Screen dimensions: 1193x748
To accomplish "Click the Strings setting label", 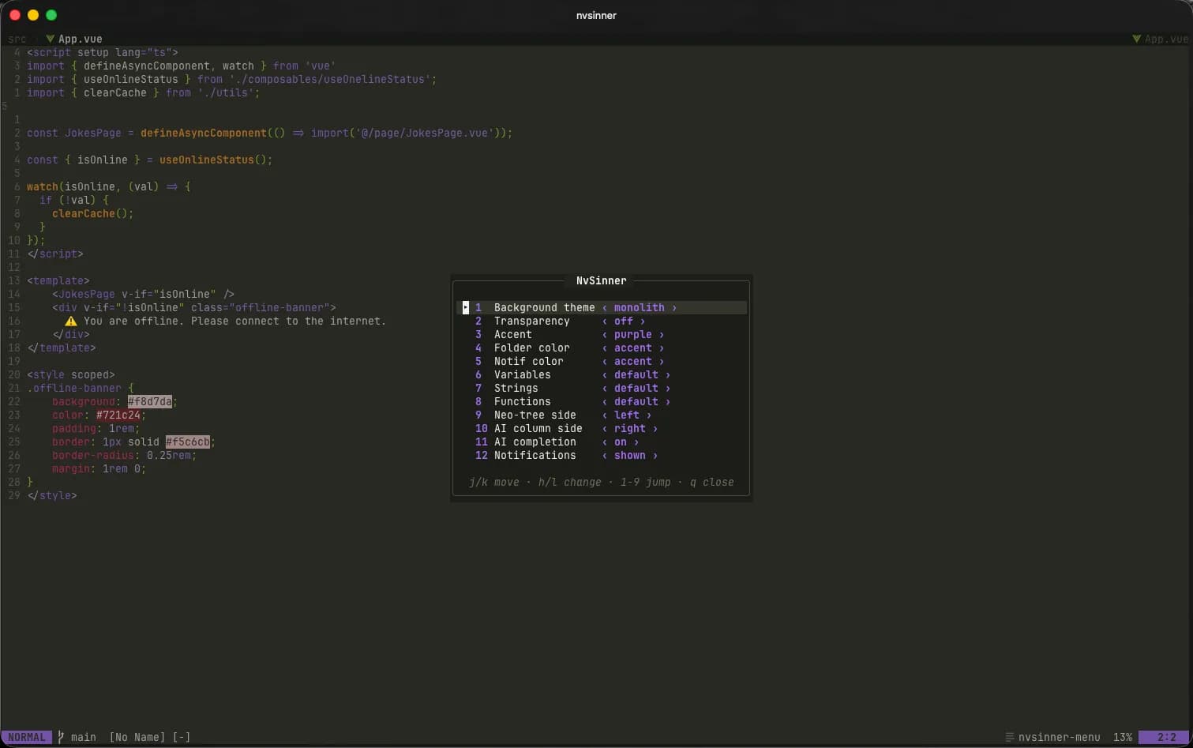I will tap(516, 389).
